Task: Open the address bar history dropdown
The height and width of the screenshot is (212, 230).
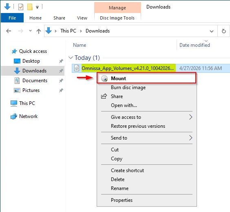Action: point(212,31)
